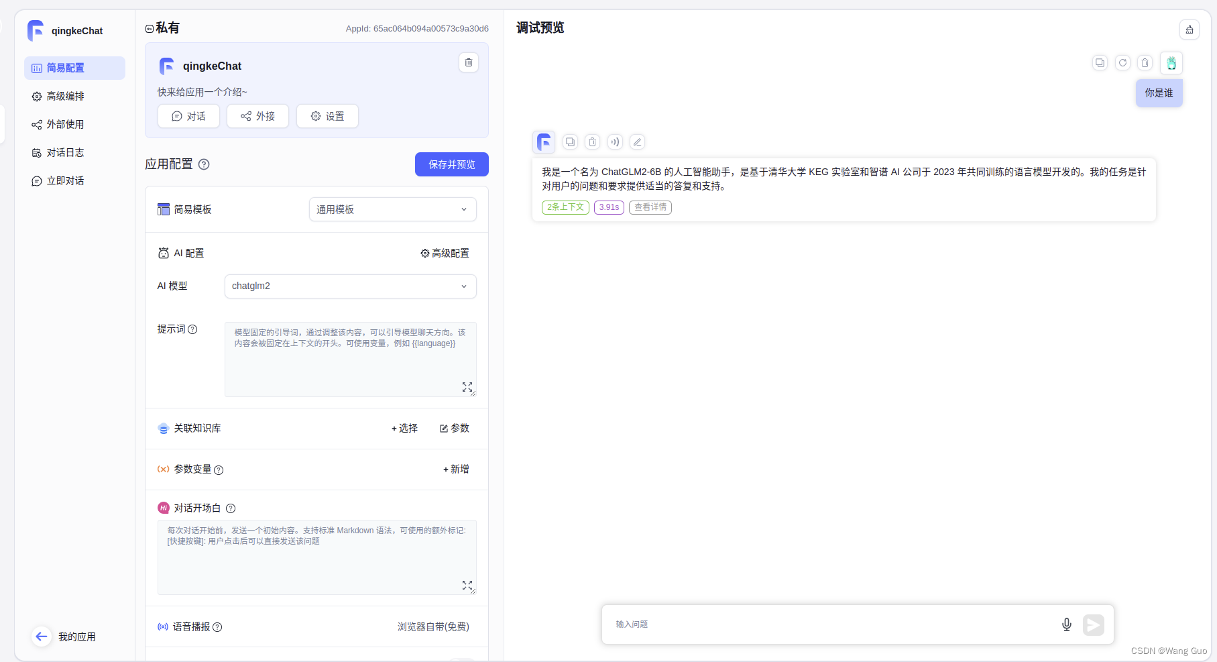1217x662 pixels.
Task: Delete the assistant reply
Action: [593, 142]
